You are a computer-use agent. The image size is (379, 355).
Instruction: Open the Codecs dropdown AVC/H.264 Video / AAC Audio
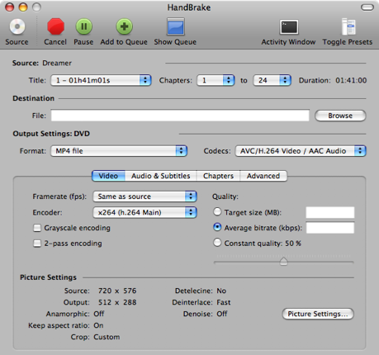coord(301,151)
